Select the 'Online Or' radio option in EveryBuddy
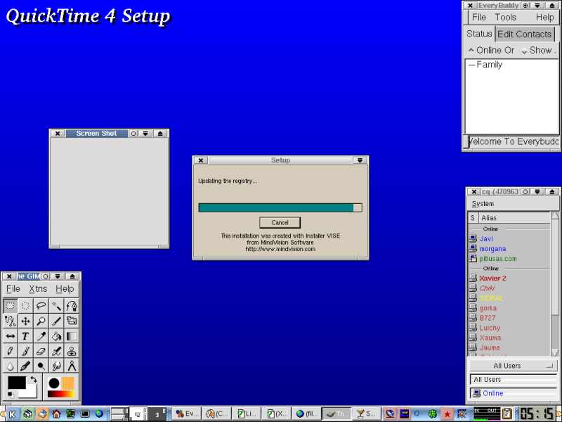The image size is (562, 422). (x=491, y=50)
